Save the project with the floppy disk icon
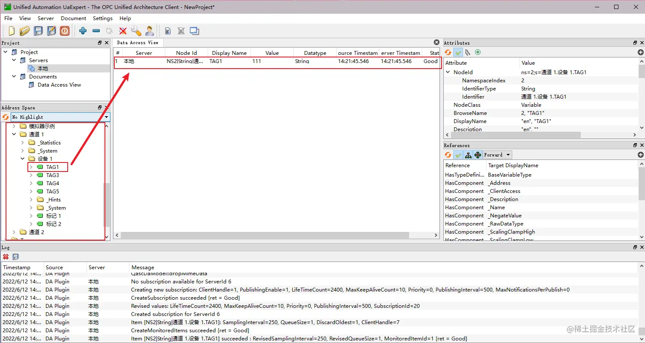The width and height of the screenshot is (645, 343). click(x=38, y=31)
